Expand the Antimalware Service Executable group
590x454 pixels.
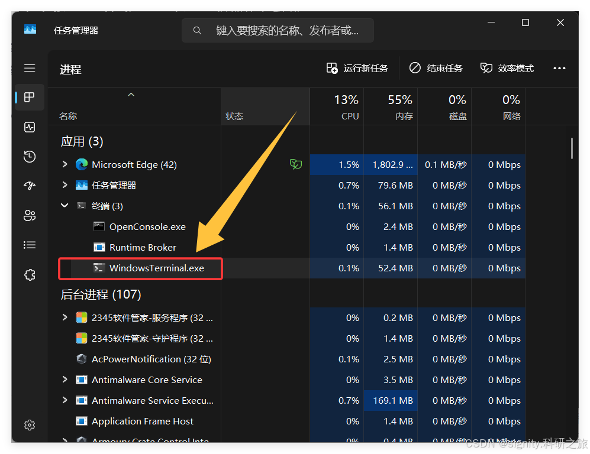tap(65, 400)
